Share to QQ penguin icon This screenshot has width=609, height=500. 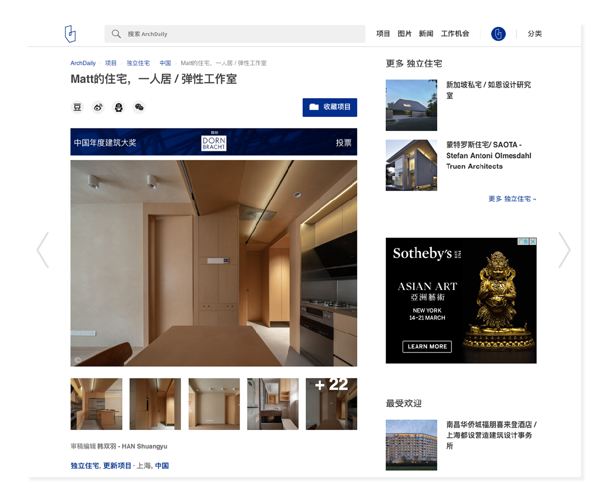click(x=118, y=107)
